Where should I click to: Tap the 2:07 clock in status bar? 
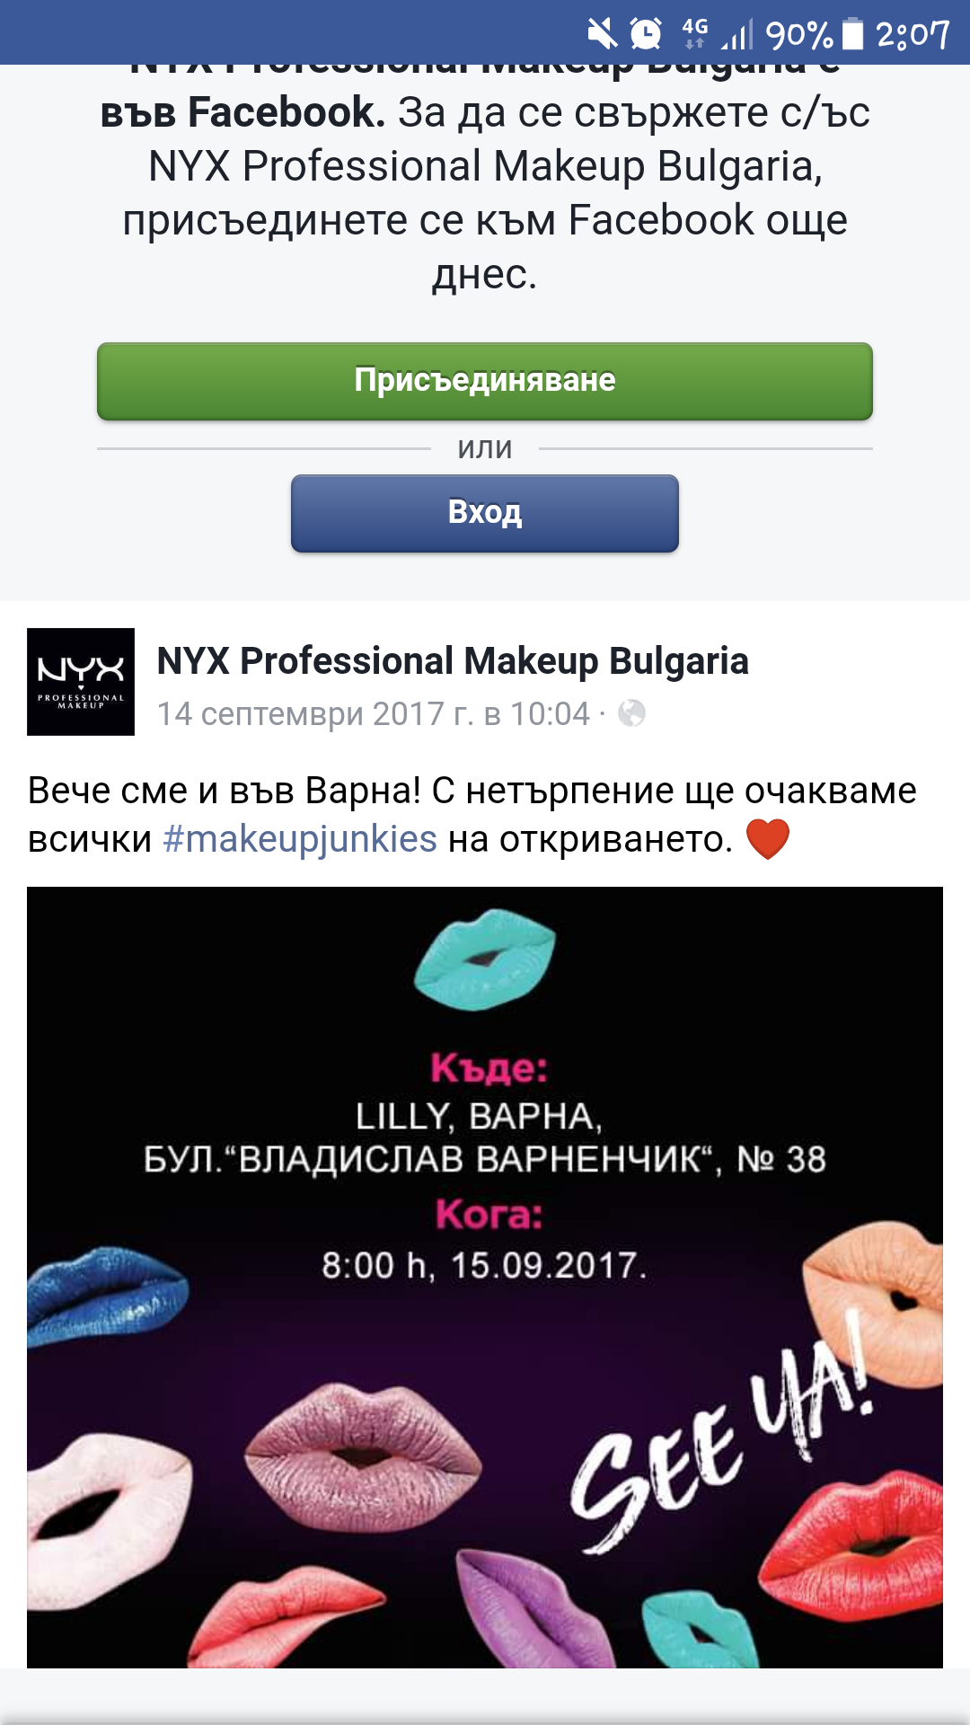click(913, 35)
